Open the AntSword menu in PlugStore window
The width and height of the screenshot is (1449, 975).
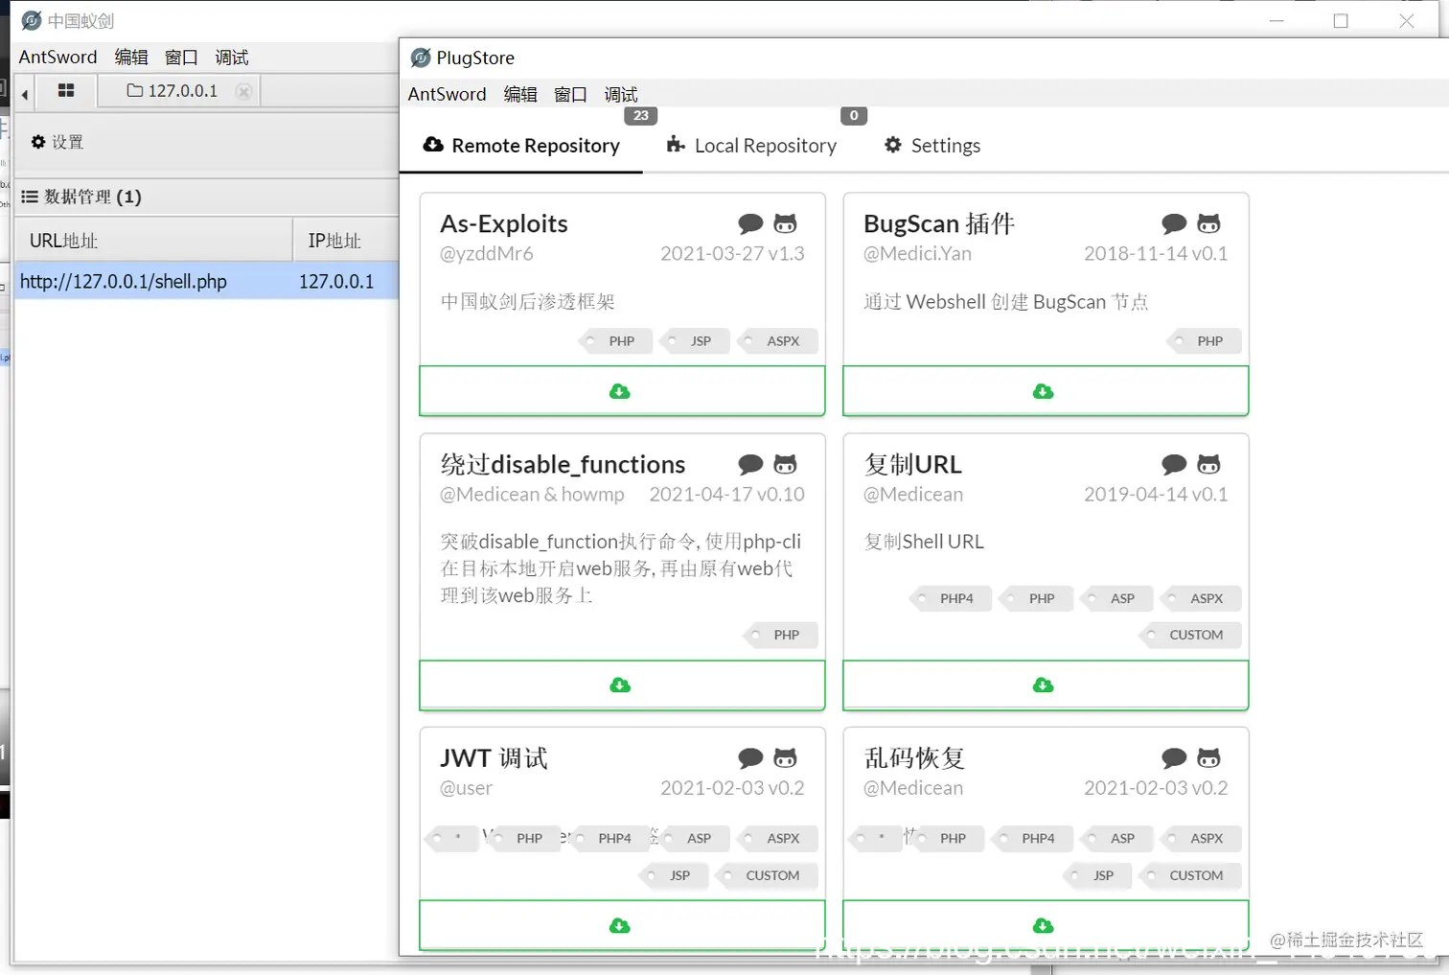coord(447,94)
